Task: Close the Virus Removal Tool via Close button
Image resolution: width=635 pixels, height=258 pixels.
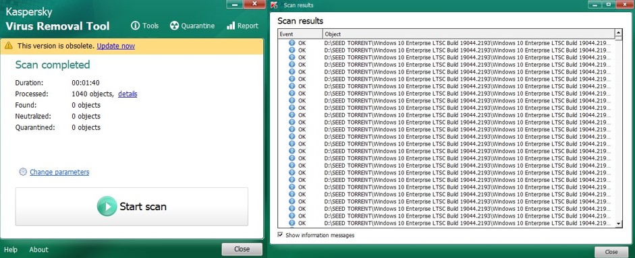Action: point(242,249)
